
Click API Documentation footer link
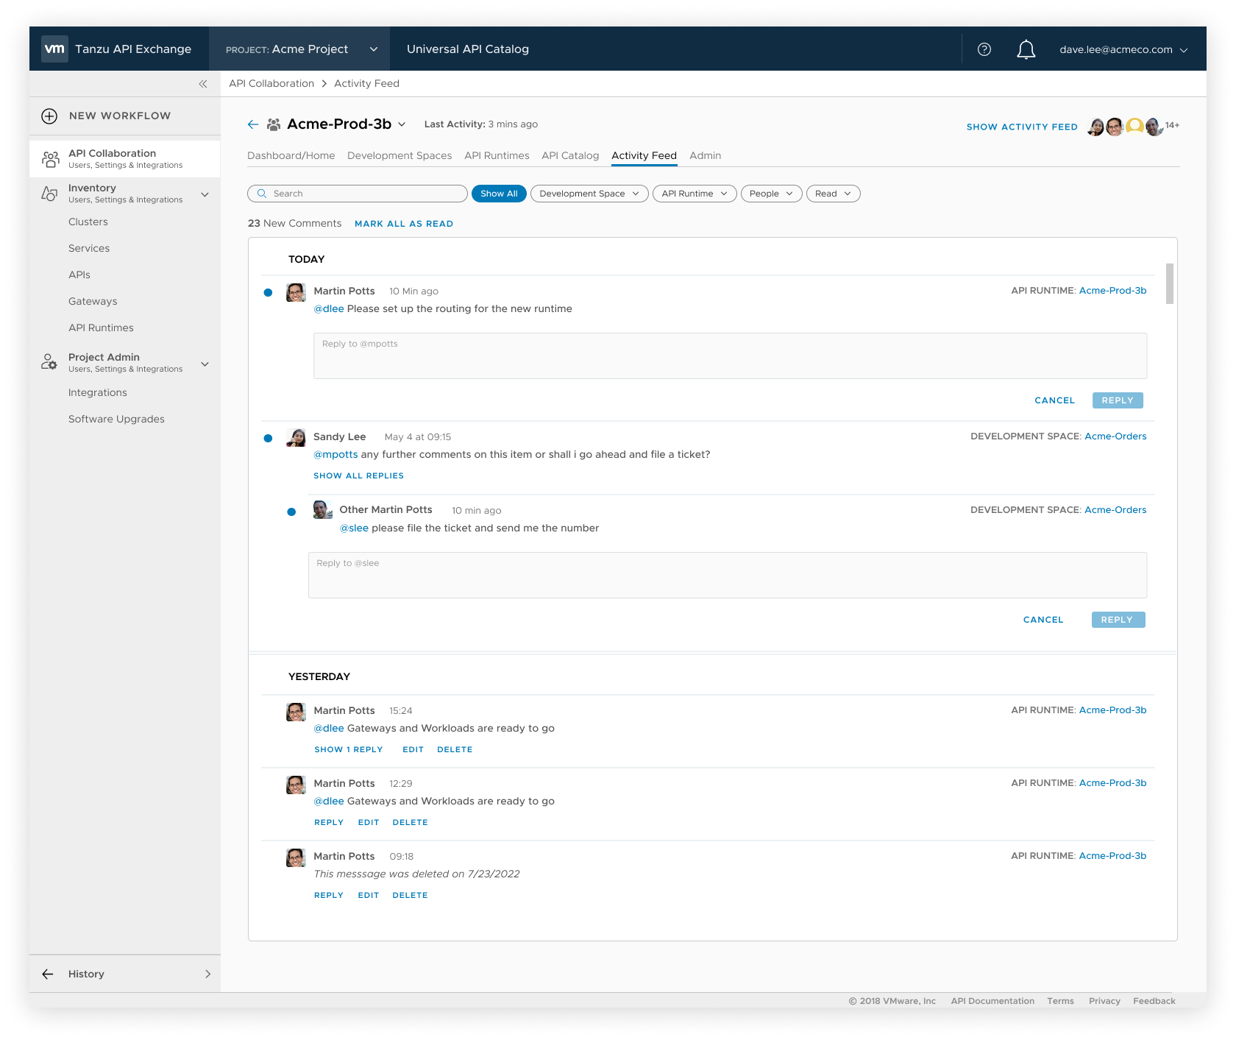992,1001
